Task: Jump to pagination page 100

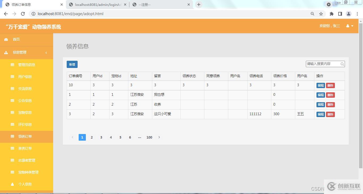Action: tap(149, 137)
